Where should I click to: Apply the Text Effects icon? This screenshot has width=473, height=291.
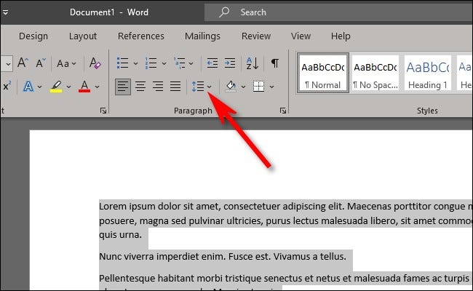click(x=28, y=87)
